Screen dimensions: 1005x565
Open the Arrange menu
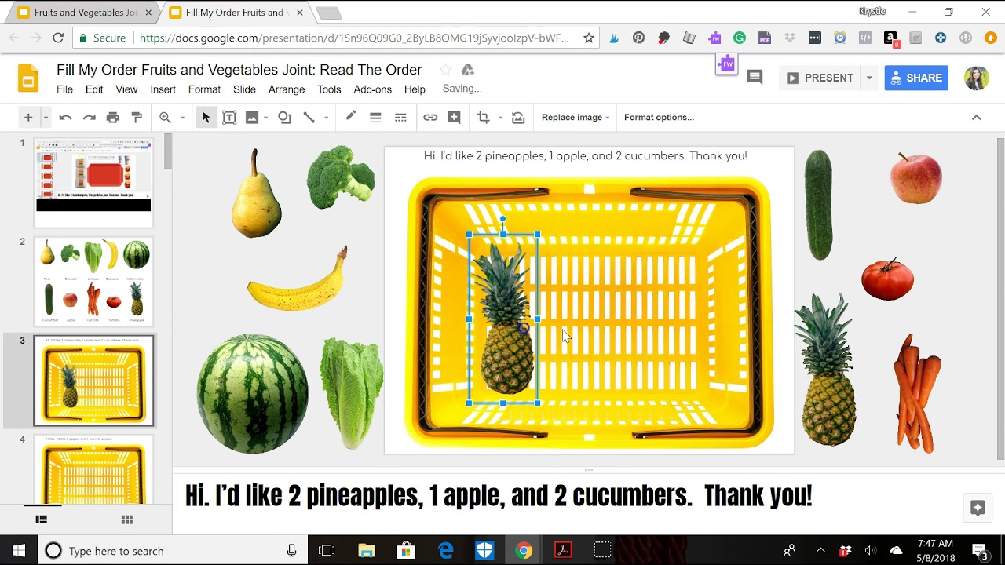click(287, 89)
